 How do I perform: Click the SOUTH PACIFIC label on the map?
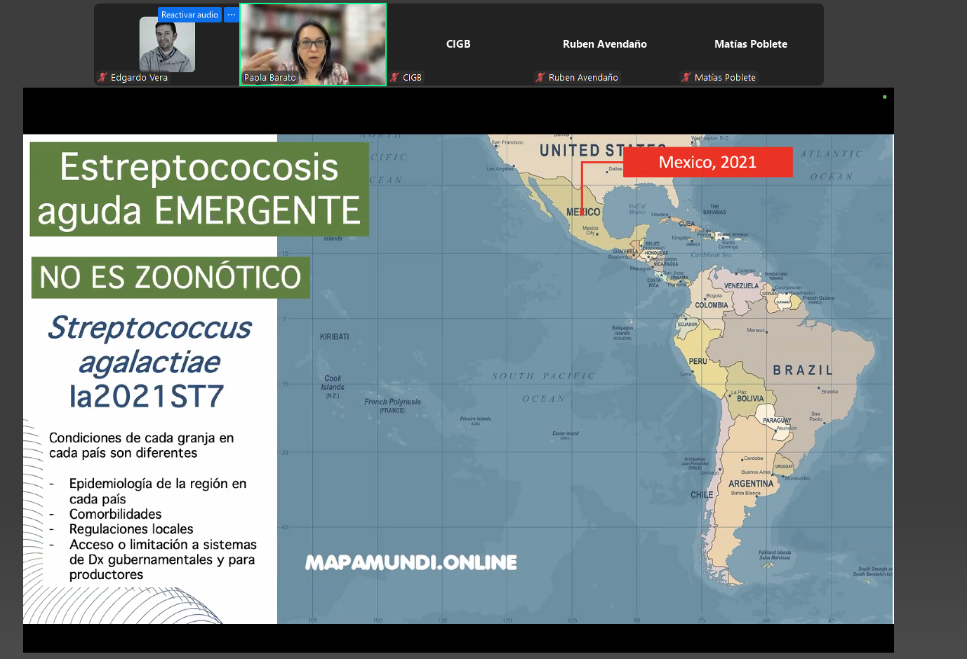[x=543, y=376]
